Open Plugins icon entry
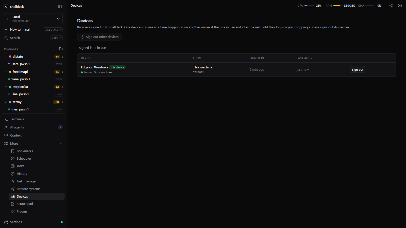The height and width of the screenshot is (228, 406). tap(13, 212)
